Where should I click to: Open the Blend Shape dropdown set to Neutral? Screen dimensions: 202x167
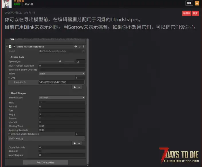click(62, 98)
